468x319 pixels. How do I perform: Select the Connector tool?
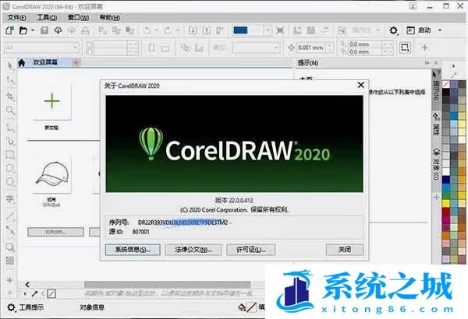click(10, 230)
